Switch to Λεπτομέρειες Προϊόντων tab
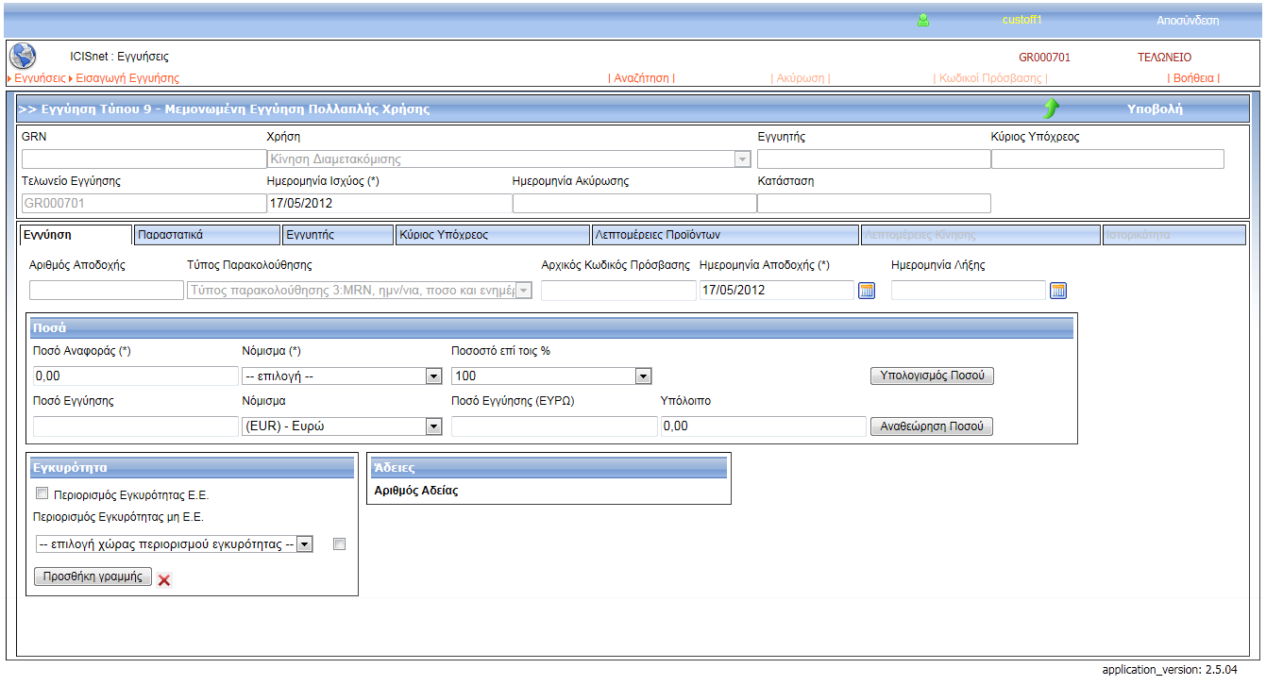 pyautogui.click(x=726, y=234)
